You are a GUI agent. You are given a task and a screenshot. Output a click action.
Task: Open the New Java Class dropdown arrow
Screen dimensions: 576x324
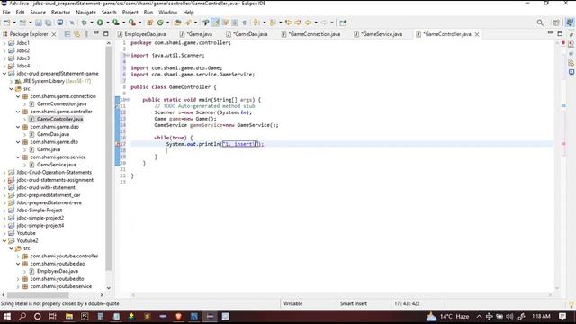coord(167,22)
